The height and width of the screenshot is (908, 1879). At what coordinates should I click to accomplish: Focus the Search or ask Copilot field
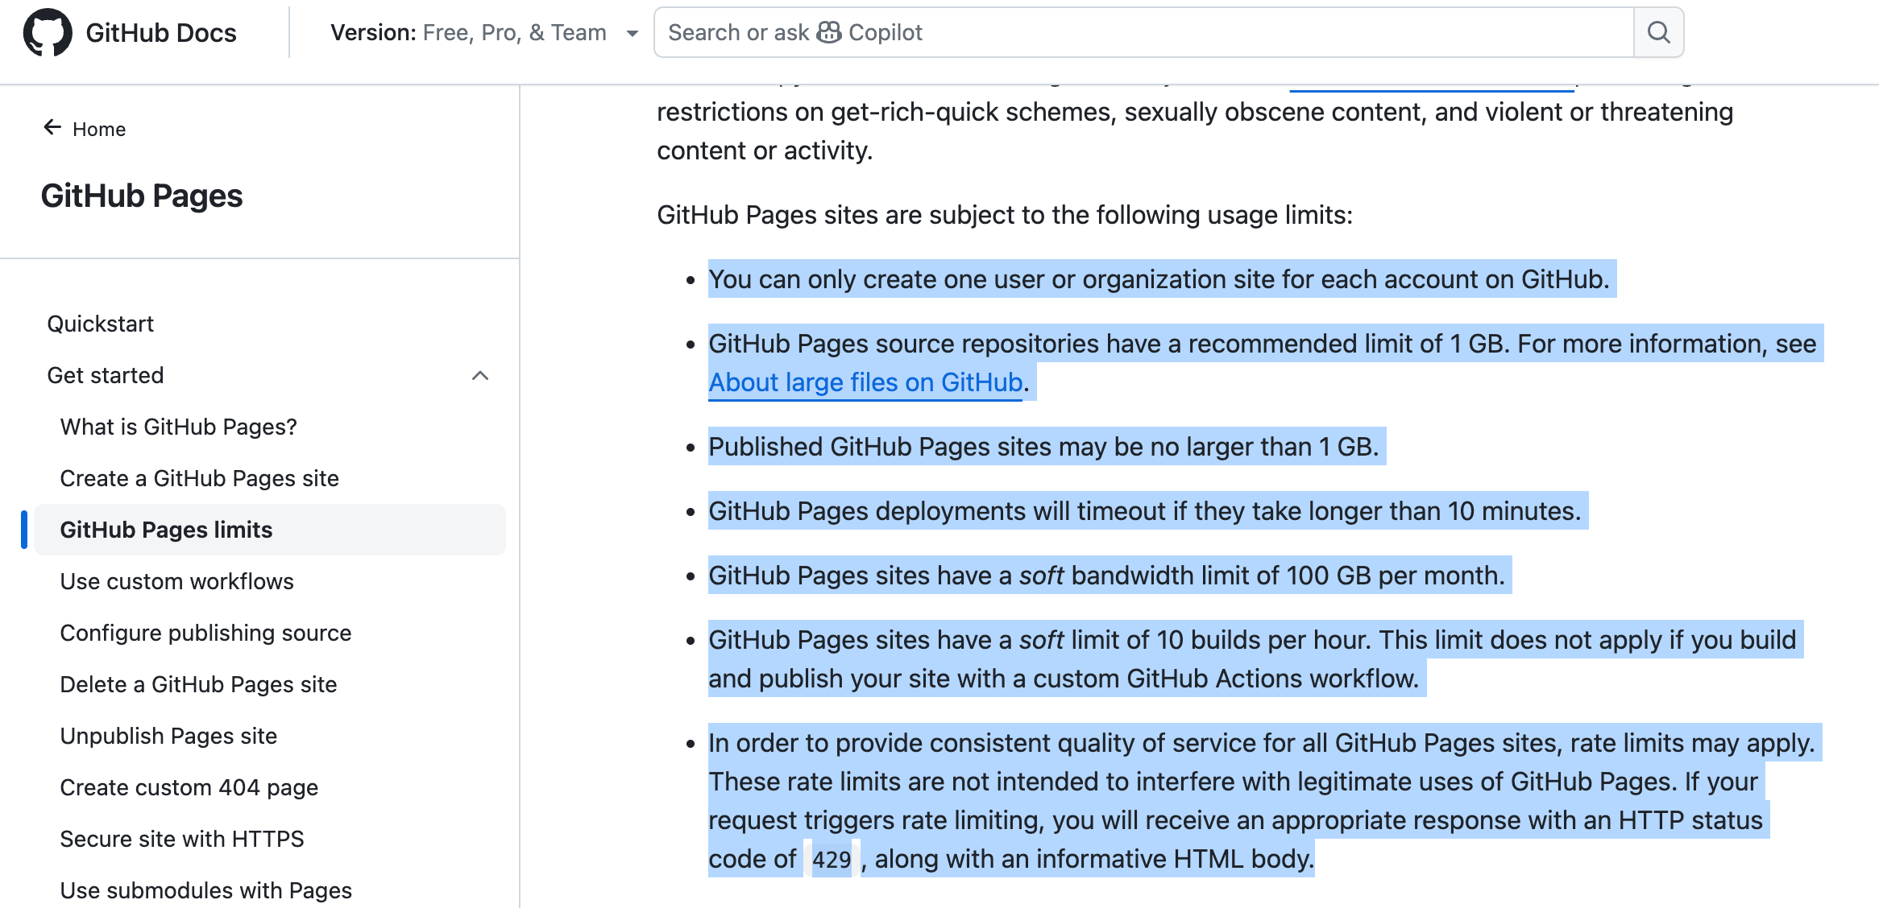pyautogui.click(x=1209, y=32)
